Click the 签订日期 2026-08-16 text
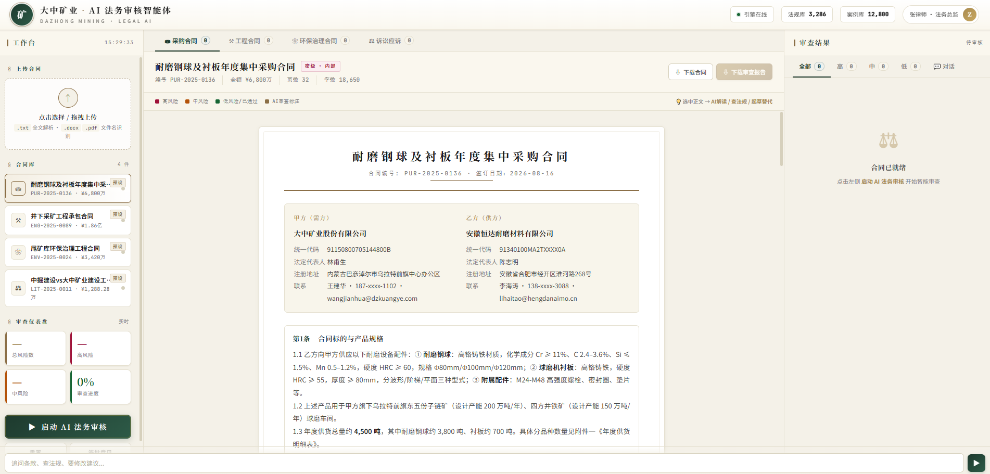 pos(515,173)
